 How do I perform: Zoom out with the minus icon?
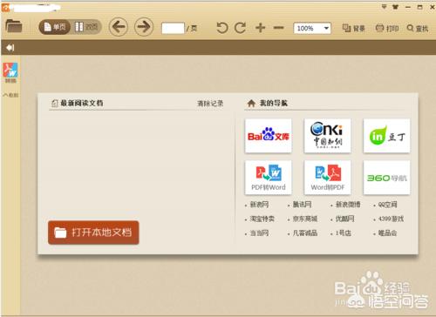278,28
